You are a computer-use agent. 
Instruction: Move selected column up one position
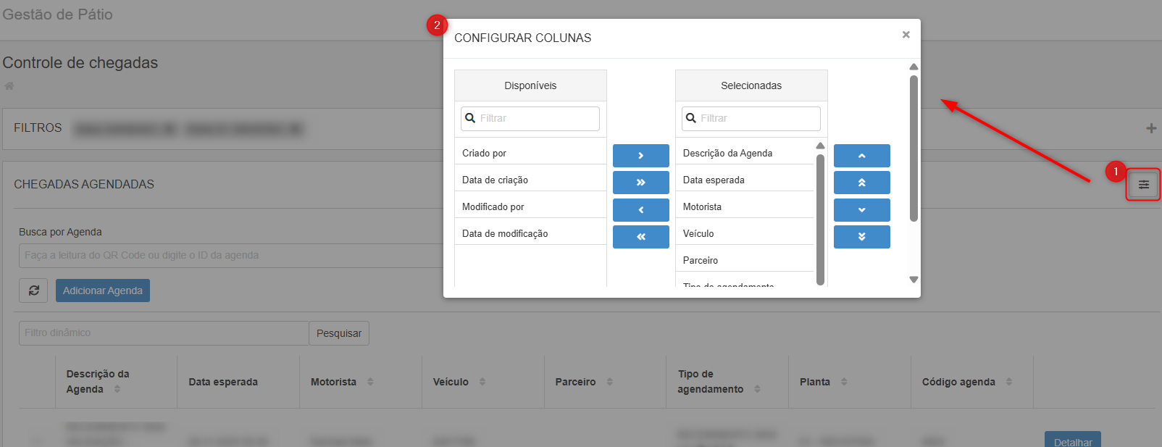[861, 156]
